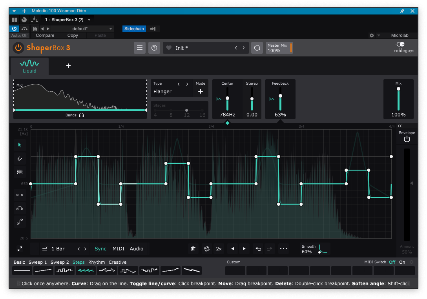Open the default* preset dropdown
Viewport: 427px width, 299px height.
82,29
